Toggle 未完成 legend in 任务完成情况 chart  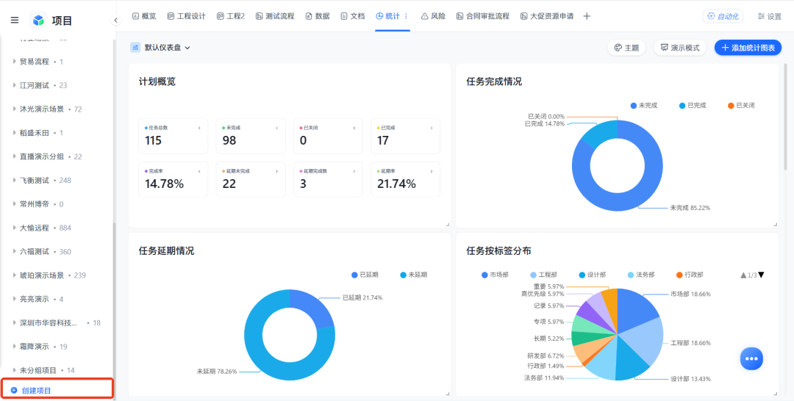coord(643,106)
